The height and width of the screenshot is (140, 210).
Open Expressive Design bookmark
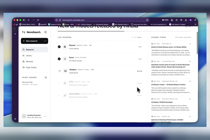tap(102, 25)
